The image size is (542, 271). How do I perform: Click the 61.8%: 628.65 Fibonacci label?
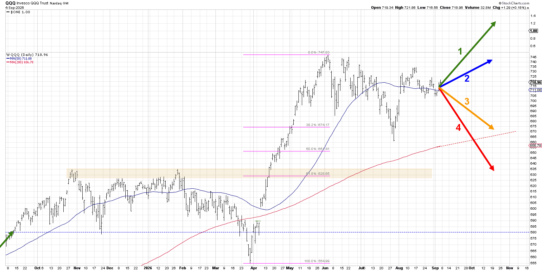(317, 174)
